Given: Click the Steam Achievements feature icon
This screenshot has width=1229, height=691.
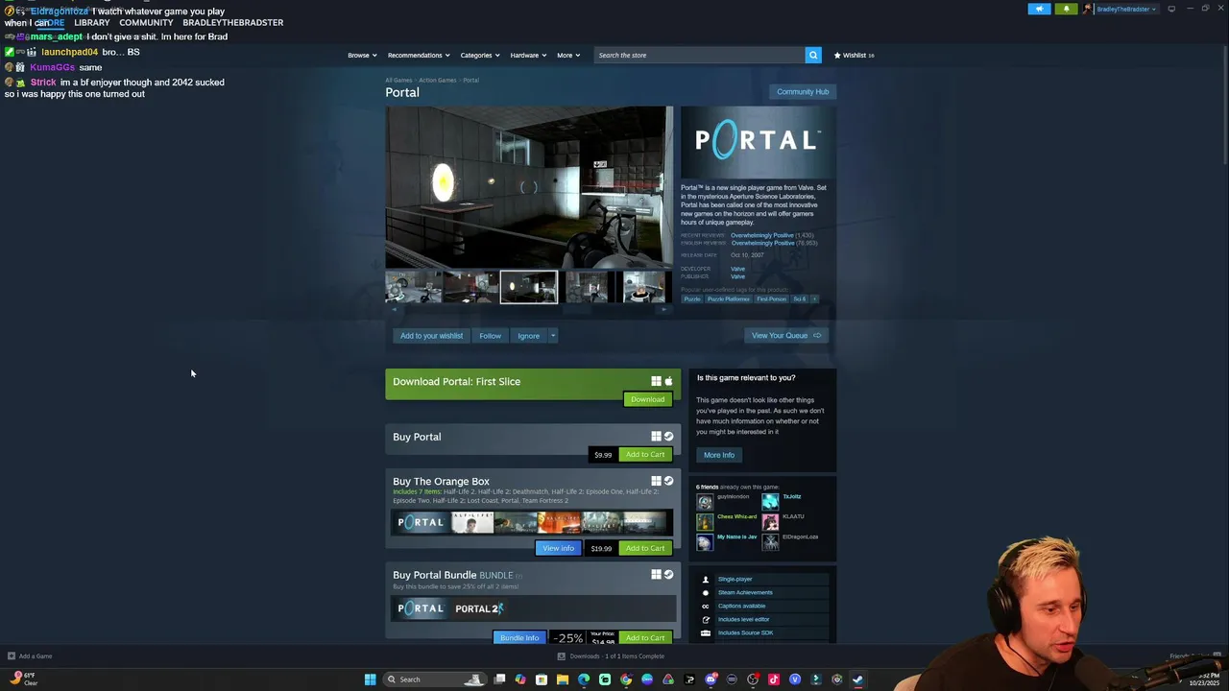Looking at the screenshot, I should point(706,592).
